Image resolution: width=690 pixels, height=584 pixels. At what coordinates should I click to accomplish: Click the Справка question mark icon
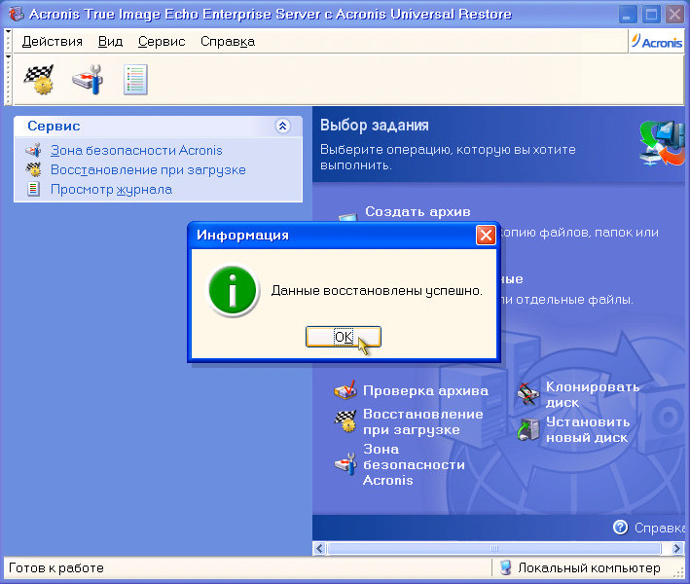tap(620, 528)
